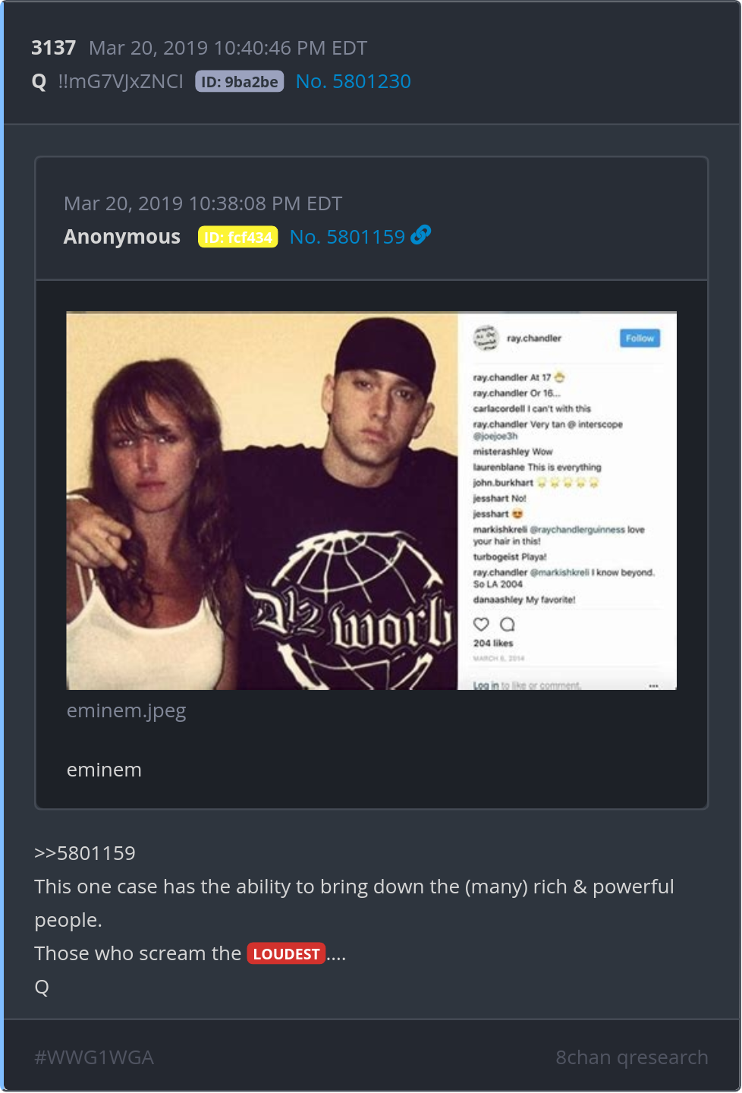Click the eminem.jpeg file name
The height and width of the screenshot is (1093, 742).
point(126,710)
